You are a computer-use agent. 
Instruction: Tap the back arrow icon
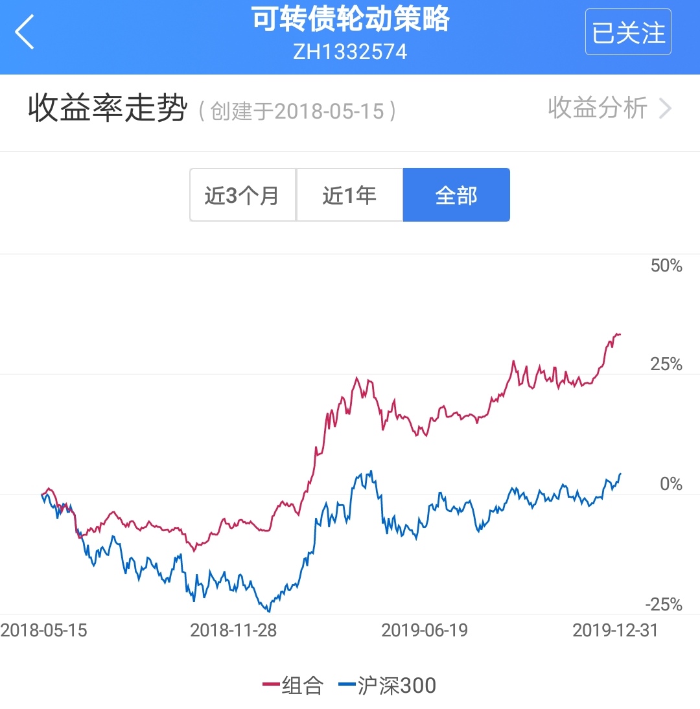pyautogui.click(x=25, y=32)
